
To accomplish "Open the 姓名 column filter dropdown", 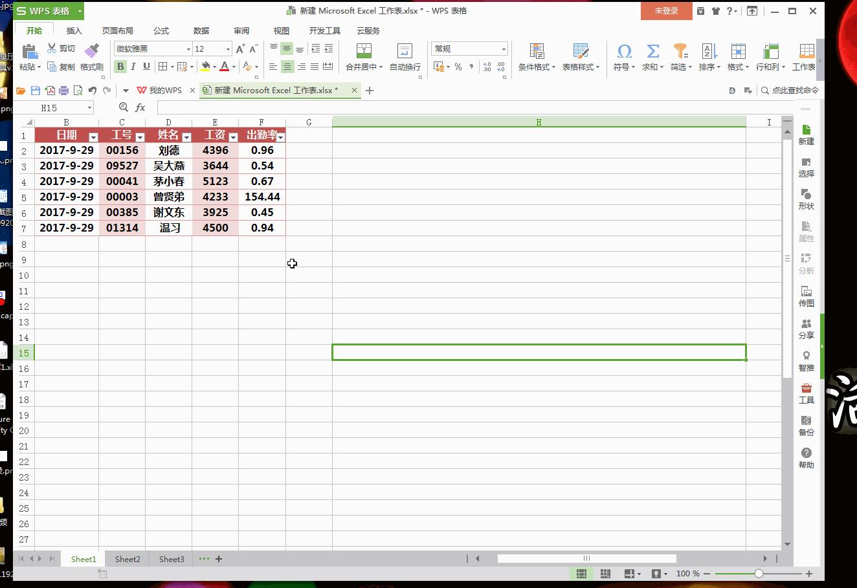I will [186, 137].
